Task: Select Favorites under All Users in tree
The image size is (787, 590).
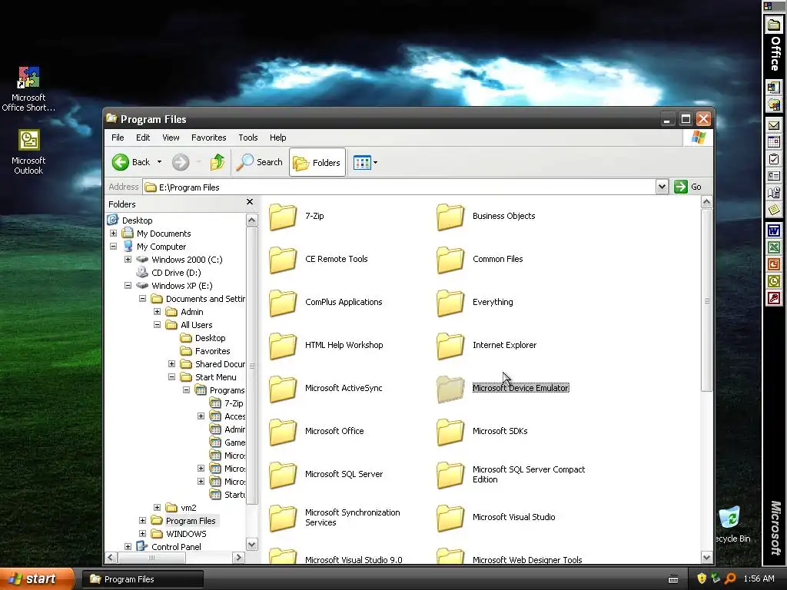Action: coord(212,350)
